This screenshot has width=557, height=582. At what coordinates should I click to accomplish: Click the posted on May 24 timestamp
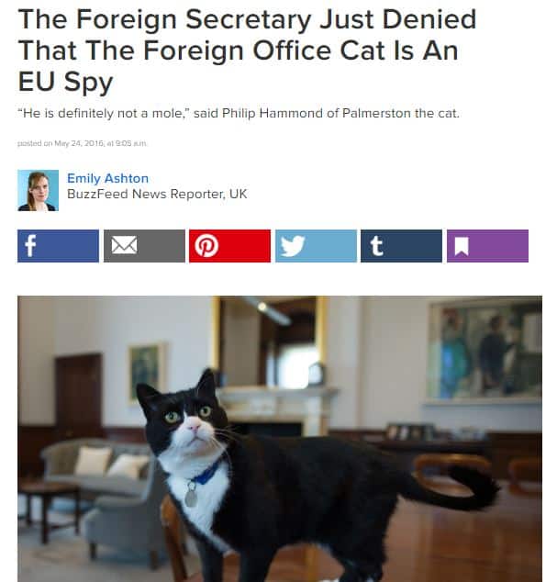point(83,143)
